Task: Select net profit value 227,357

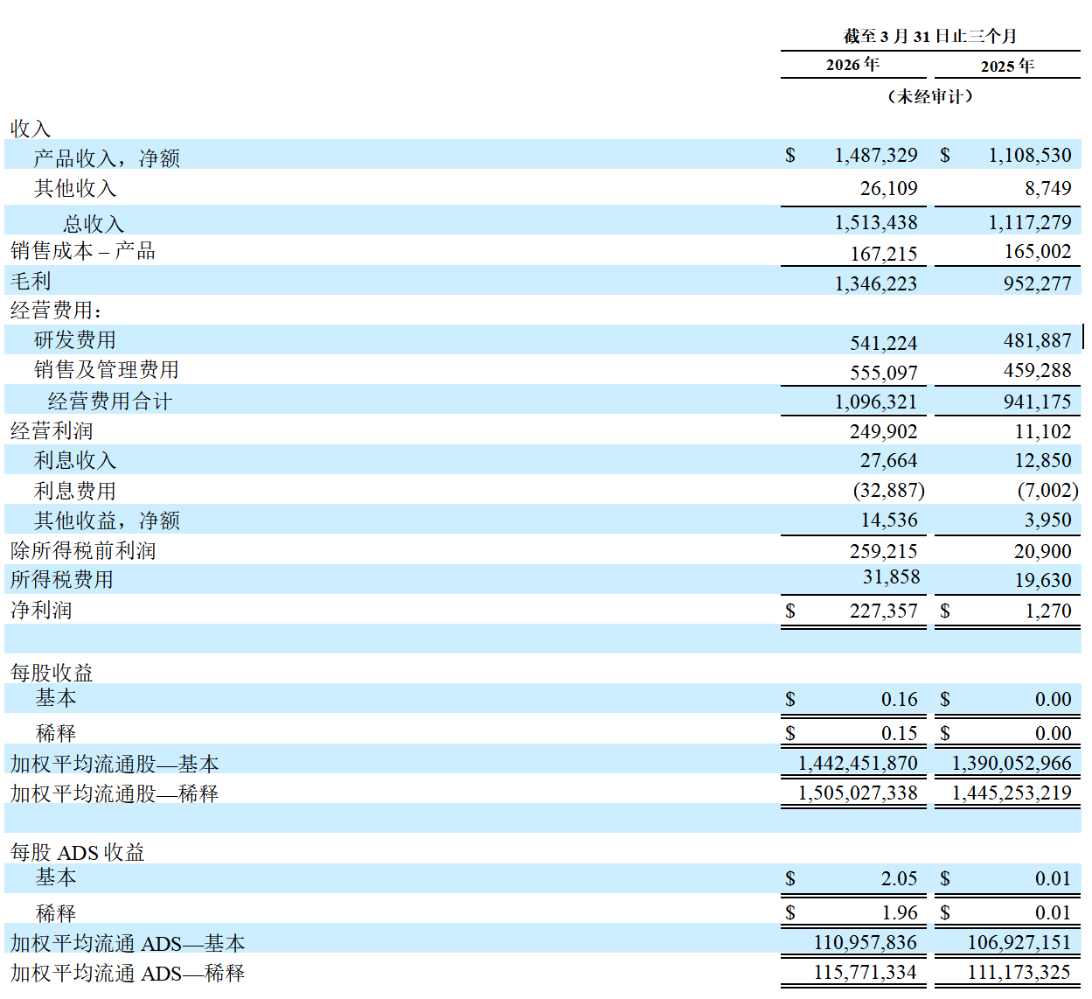Action: (x=884, y=611)
